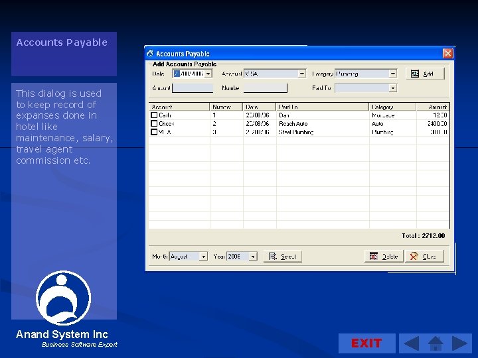The image size is (478, 358).
Task: Go to the previous slide arrow
Action: (411, 343)
